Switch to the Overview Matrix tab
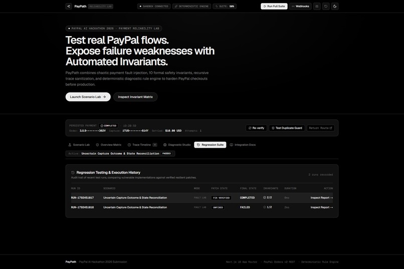Image resolution: width=404 pixels, height=269 pixels. (x=108, y=145)
